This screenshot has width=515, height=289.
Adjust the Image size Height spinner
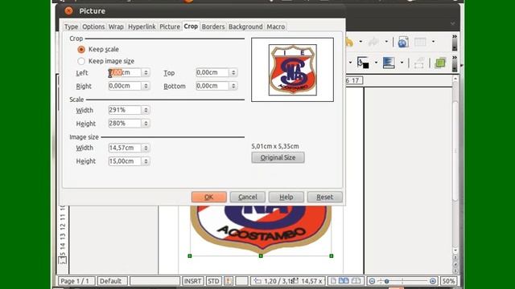146,161
